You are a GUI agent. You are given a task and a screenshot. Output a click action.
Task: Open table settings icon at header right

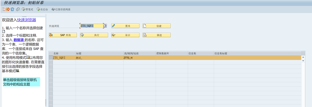coord(303,53)
